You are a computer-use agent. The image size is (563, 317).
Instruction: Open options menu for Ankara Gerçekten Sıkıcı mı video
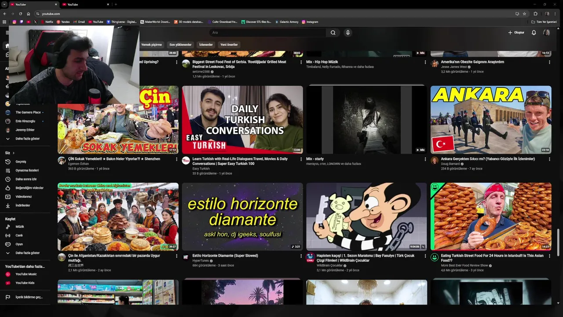click(549, 159)
